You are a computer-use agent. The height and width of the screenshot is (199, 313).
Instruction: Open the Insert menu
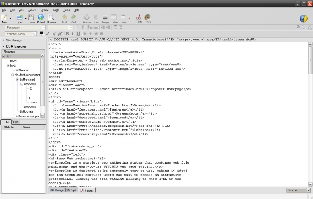pyautogui.click(x=32, y=10)
